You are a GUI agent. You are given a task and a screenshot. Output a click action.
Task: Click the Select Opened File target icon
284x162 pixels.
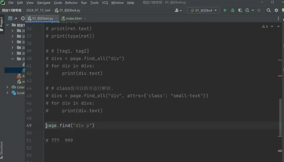coord(23,18)
